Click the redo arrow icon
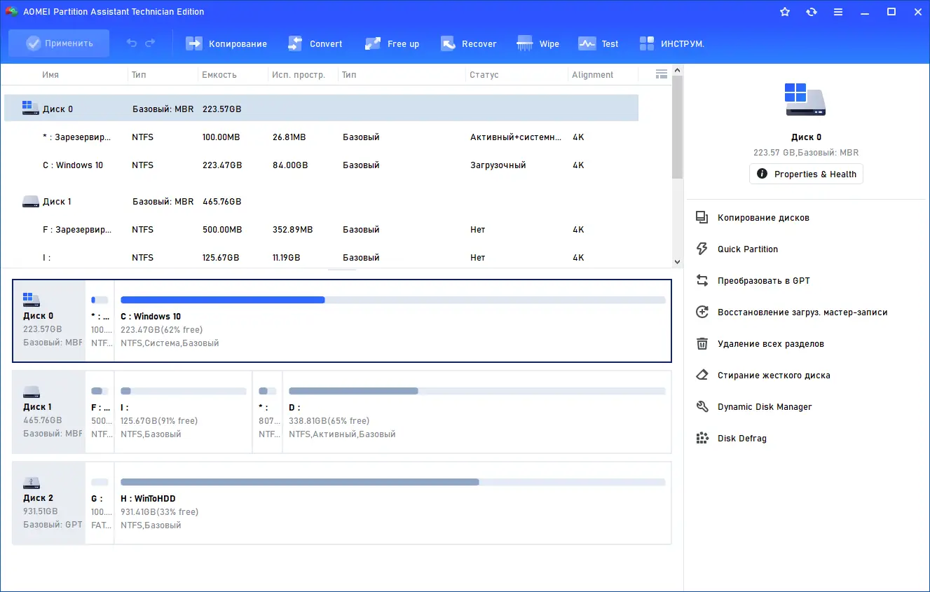The width and height of the screenshot is (930, 592). [150, 43]
